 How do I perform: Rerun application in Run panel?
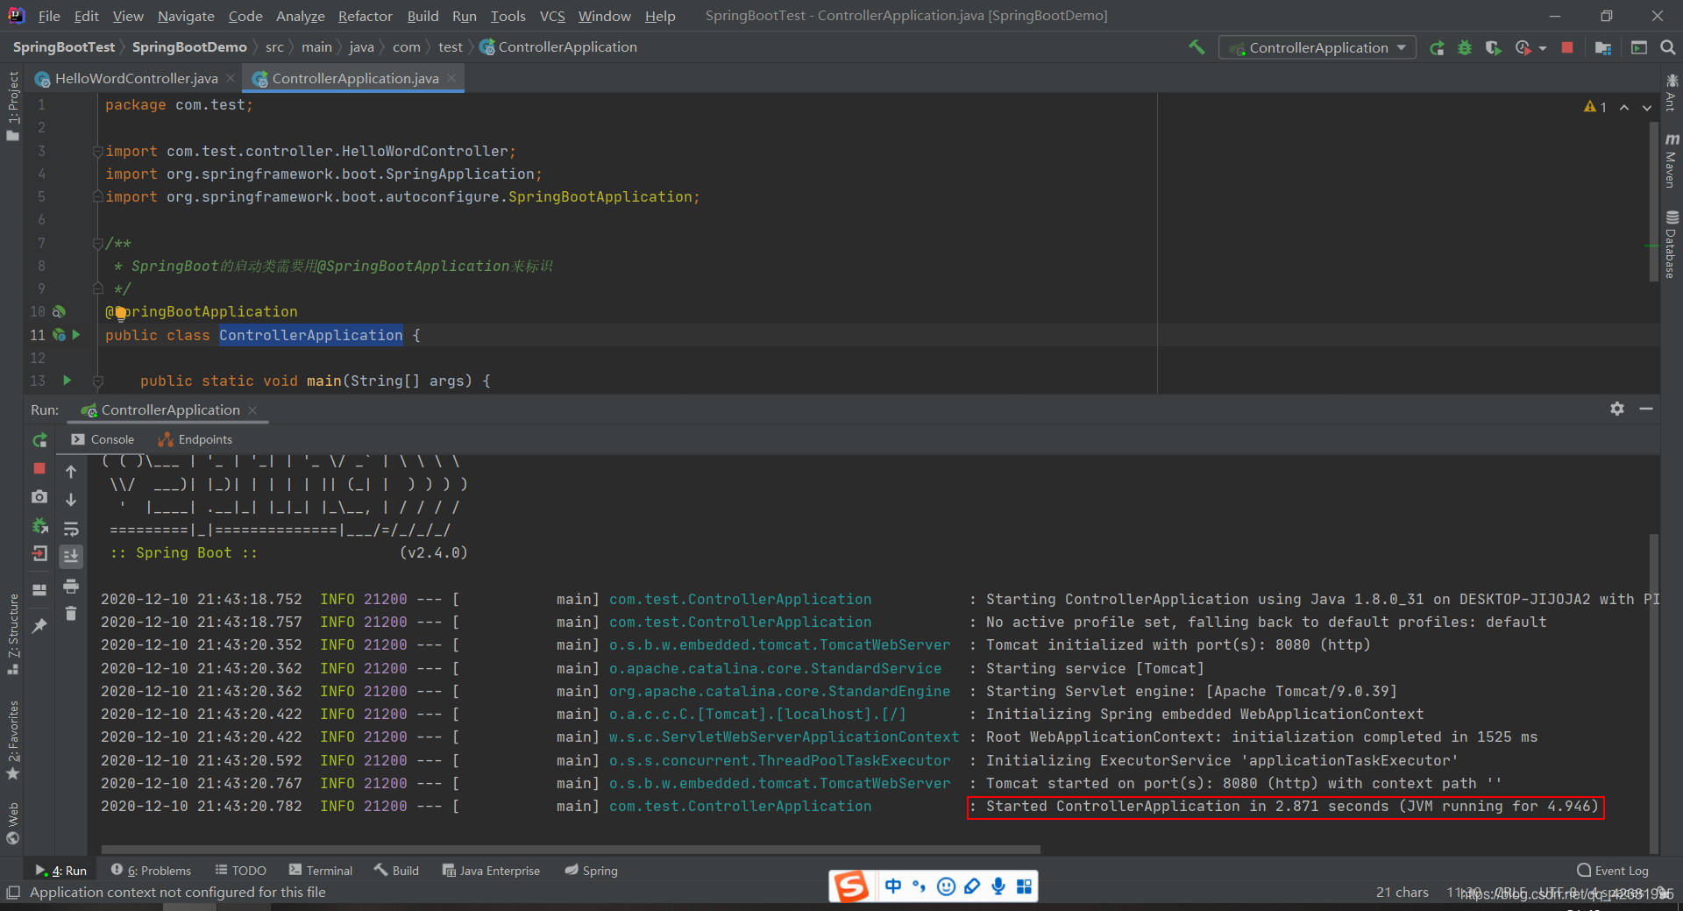(39, 440)
